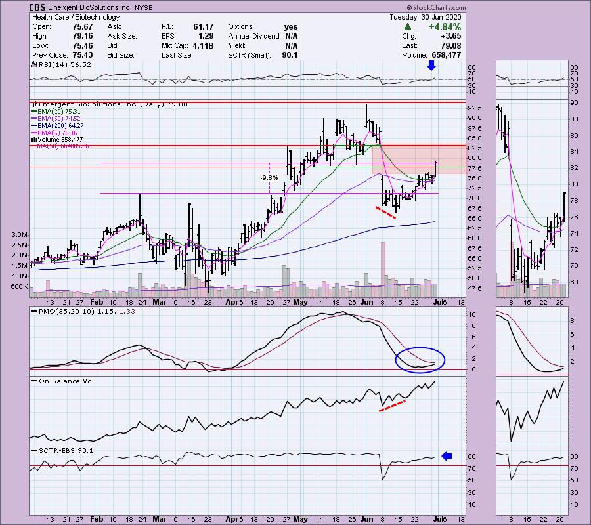Click the Tuesday 30-Jun-2020 date
Image resolution: width=591 pixels, height=525 pixels.
pyautogui.click(x=425, y=17)
